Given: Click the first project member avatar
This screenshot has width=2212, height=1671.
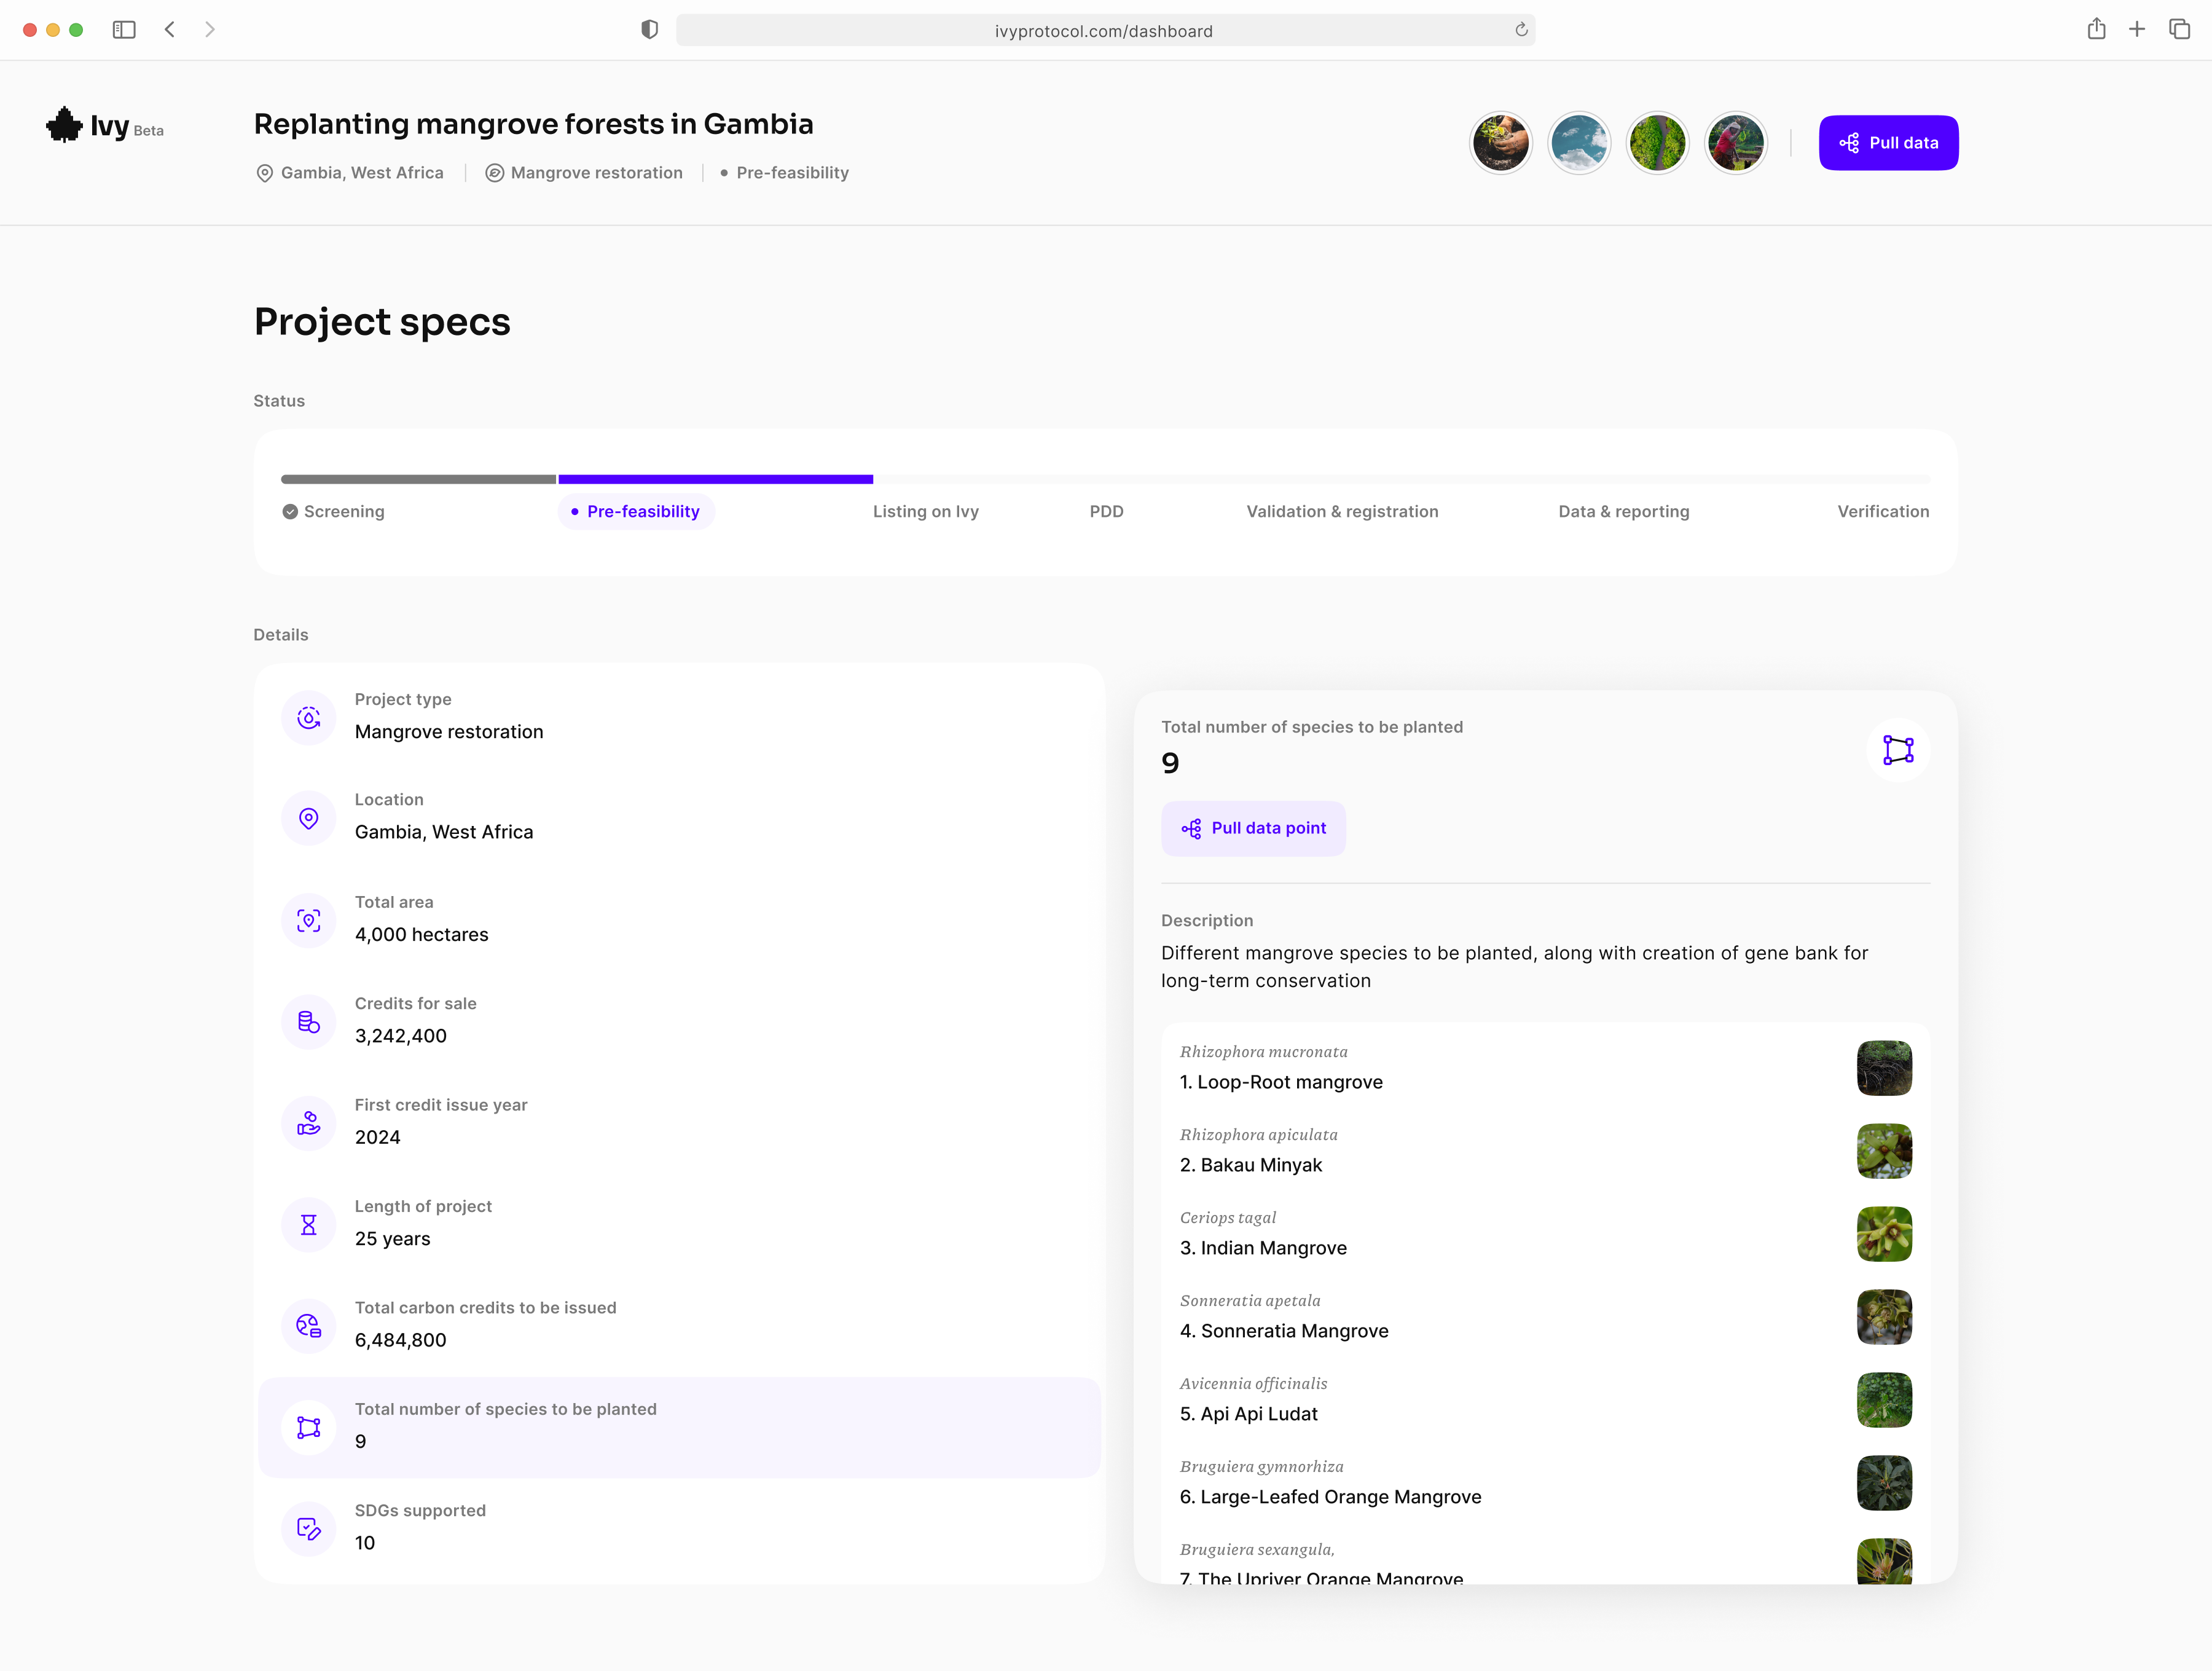Looking at the screenshot, I should (1500, 142).
